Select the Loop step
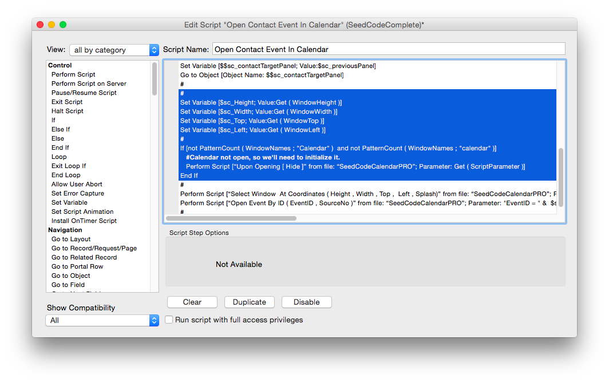Screen dimensions: 609x383 click(59, 157)
